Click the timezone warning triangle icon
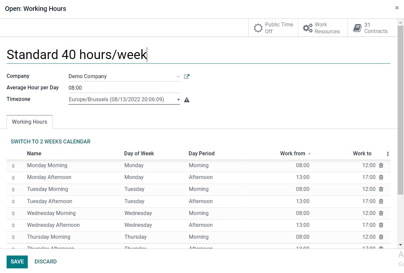Viewport: 404px width, 273px height. tap(187, 100)
